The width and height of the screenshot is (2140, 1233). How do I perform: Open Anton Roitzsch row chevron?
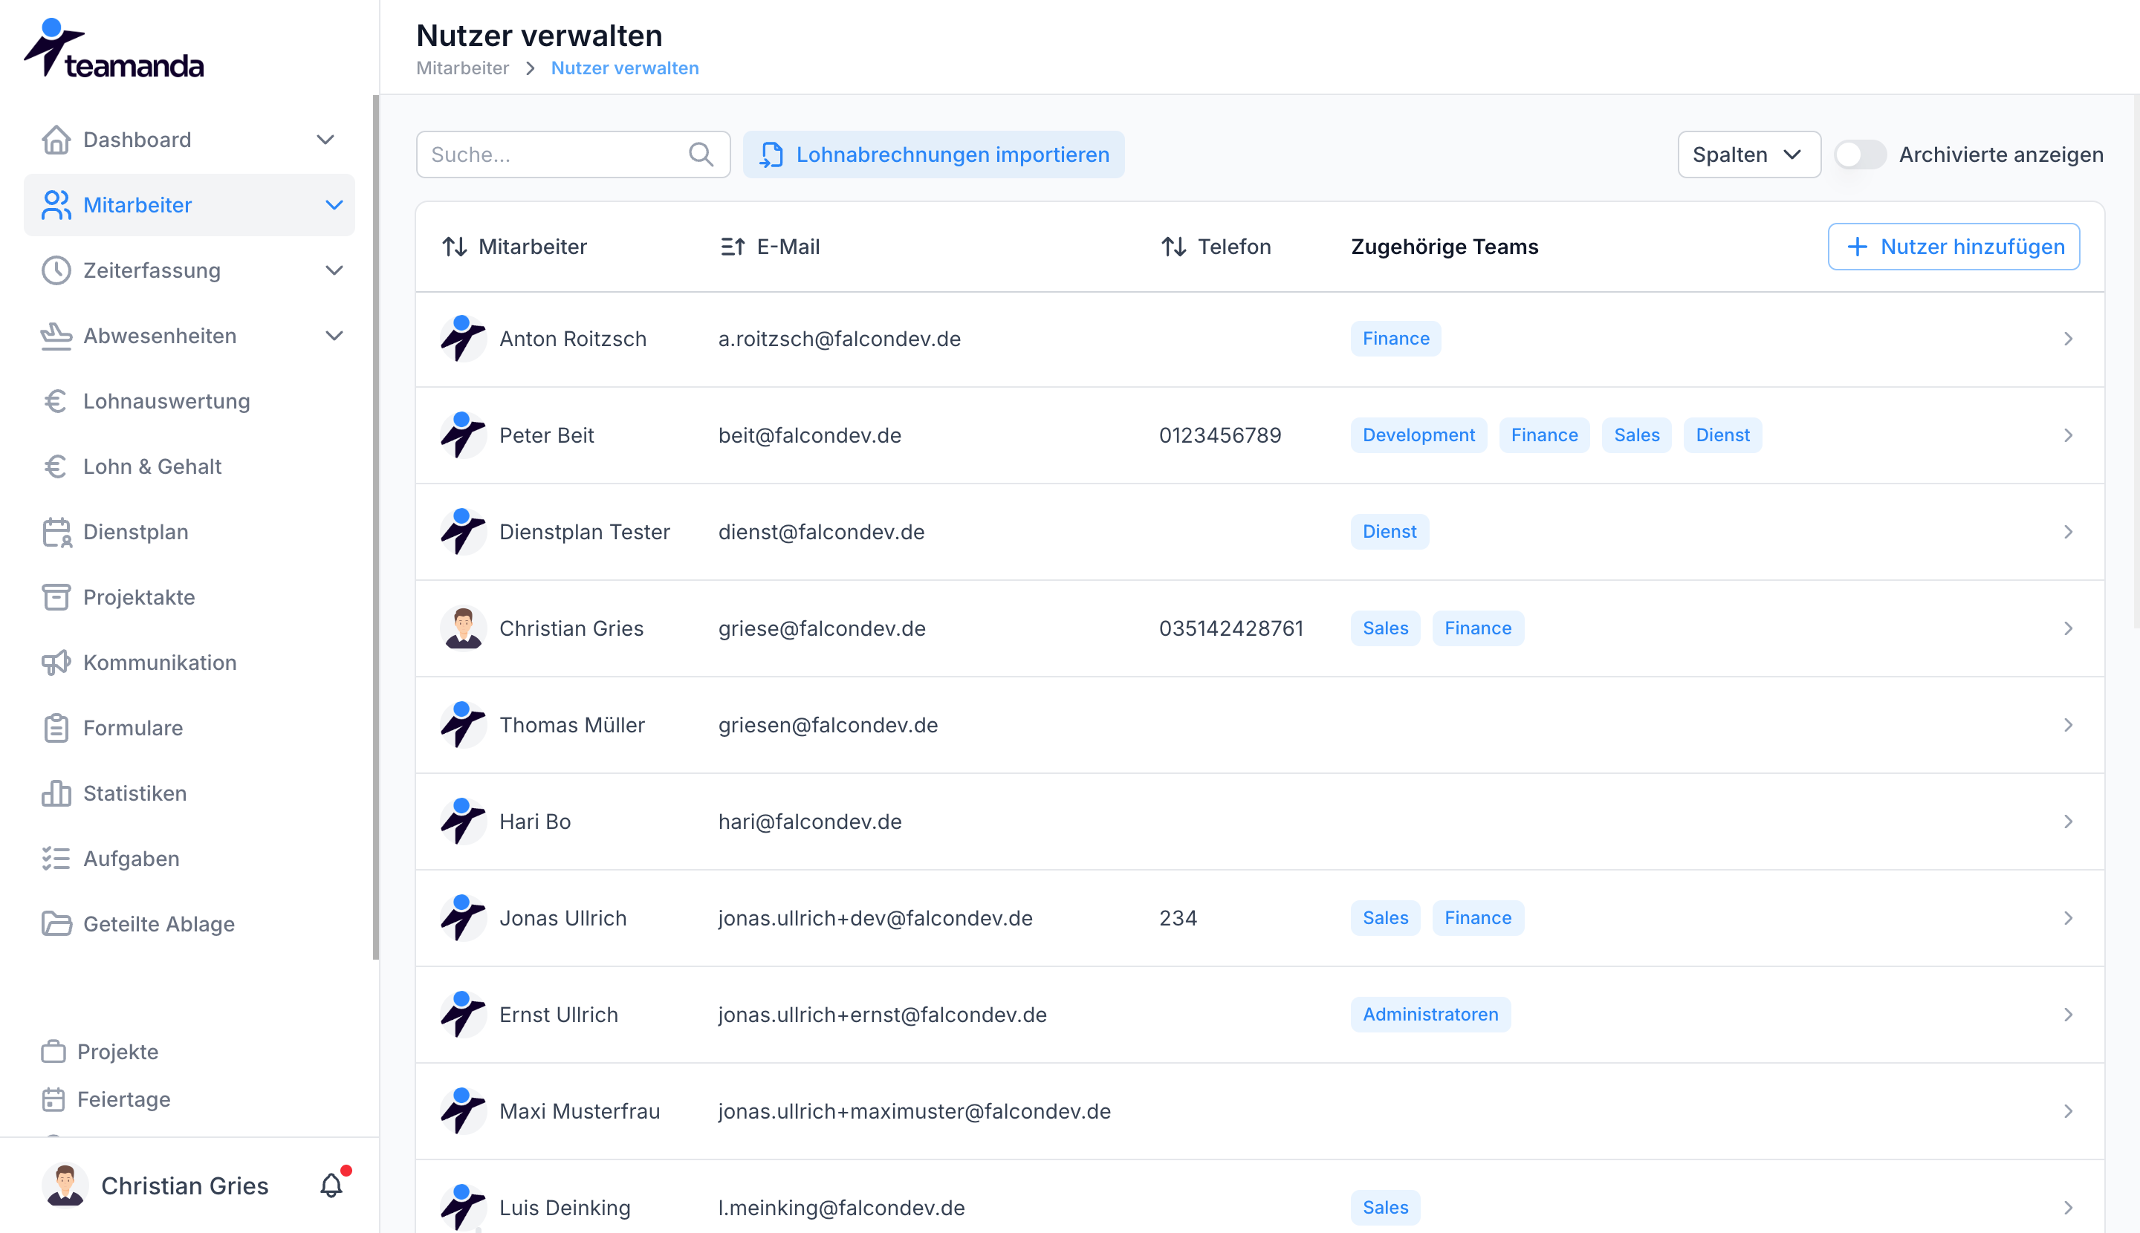[x=2068, y=339]
